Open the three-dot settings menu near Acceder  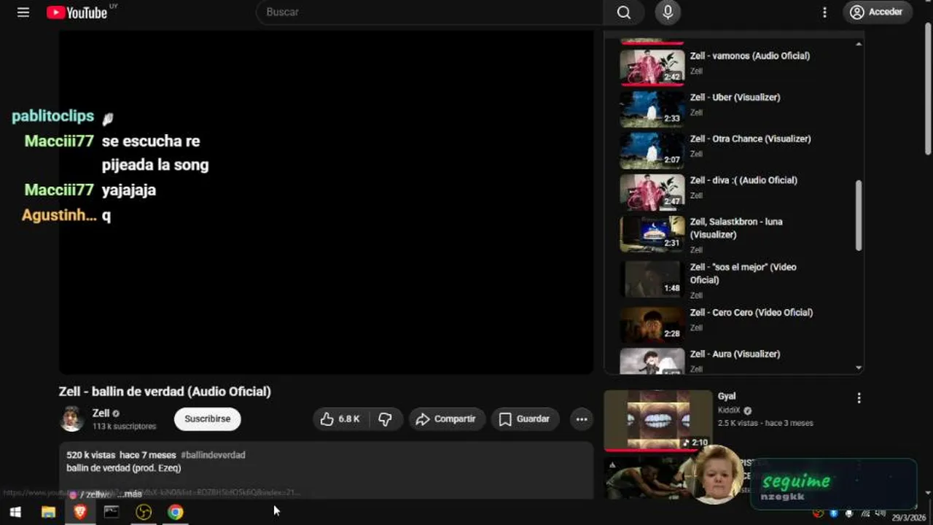[x=824, y=12]
